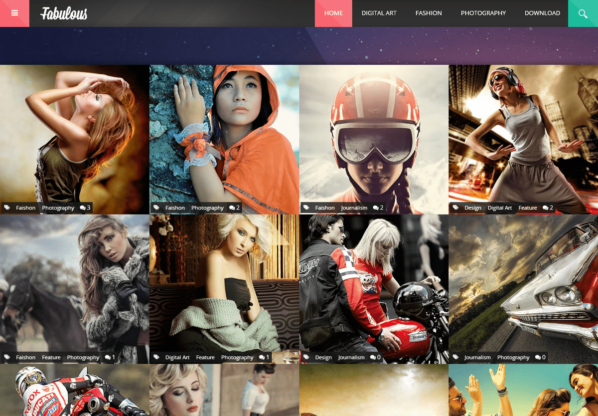Click Design tag on red motorcycle post

click(x=323, y=357)
